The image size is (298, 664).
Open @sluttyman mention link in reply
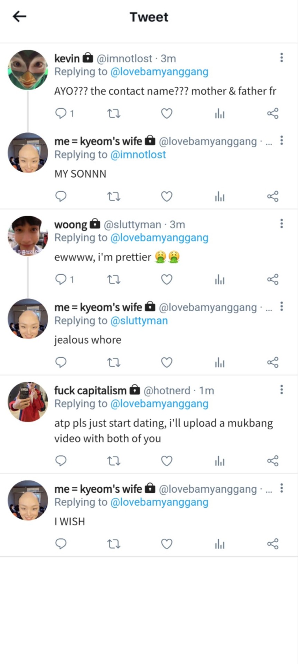pyautogui.click(x=139, y=321)
